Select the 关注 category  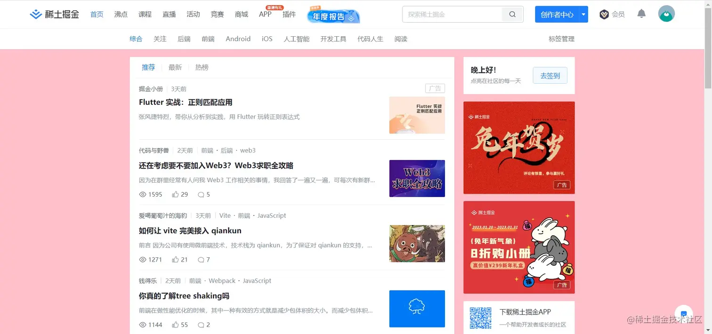160,39
